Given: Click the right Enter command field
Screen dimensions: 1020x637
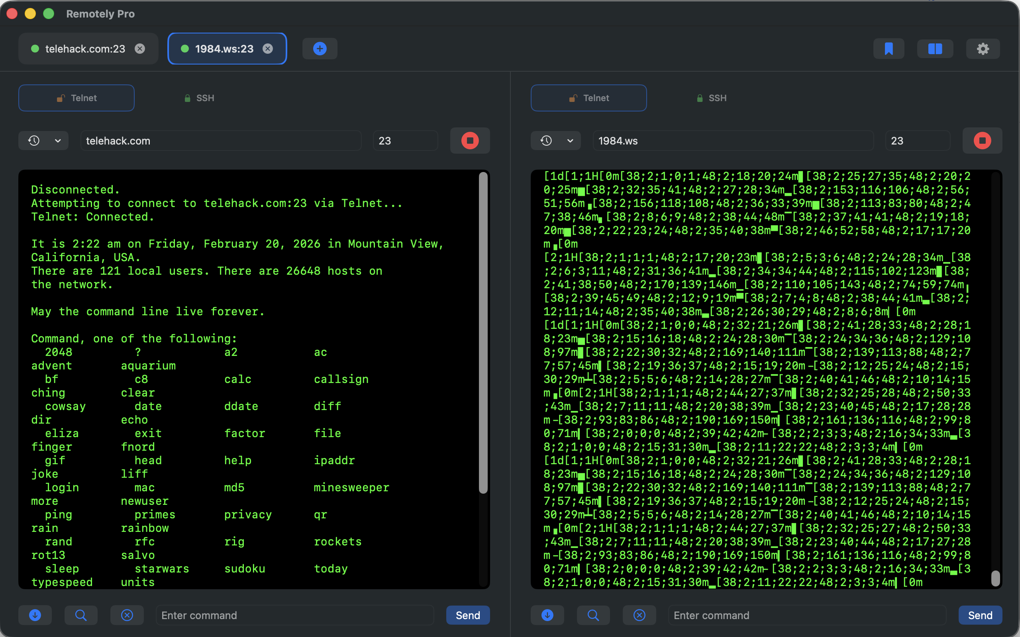Looking at the screenshot, I should point(807,615).
